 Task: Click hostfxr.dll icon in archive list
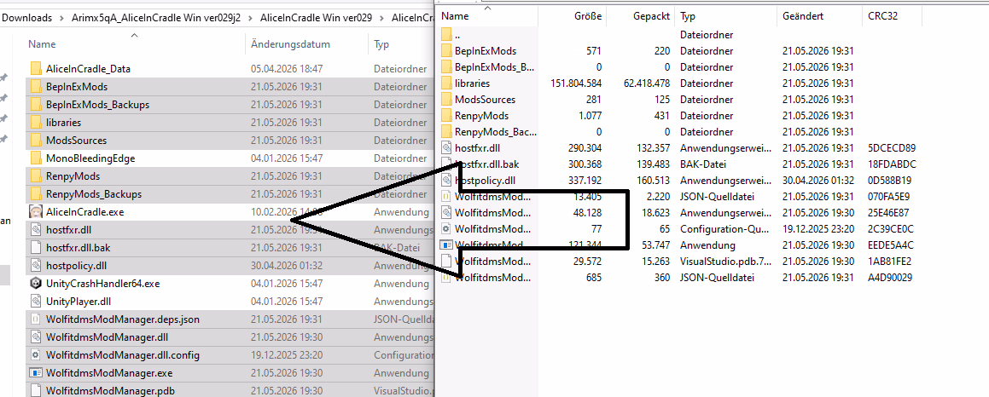tap(446, 148)
